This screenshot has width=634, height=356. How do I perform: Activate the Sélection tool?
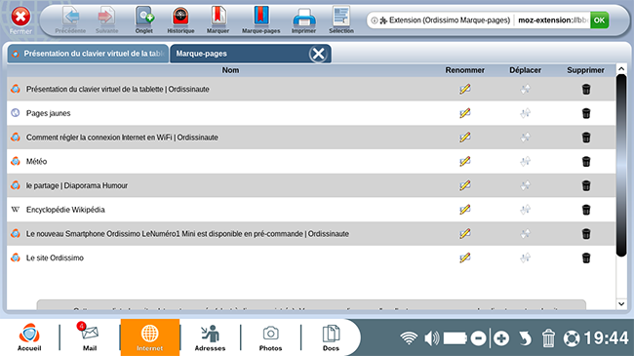[x=341, y=20]
